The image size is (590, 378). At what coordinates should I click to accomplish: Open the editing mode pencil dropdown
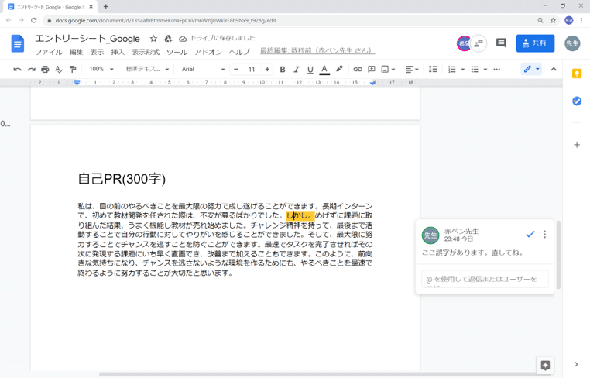[531, 69]
